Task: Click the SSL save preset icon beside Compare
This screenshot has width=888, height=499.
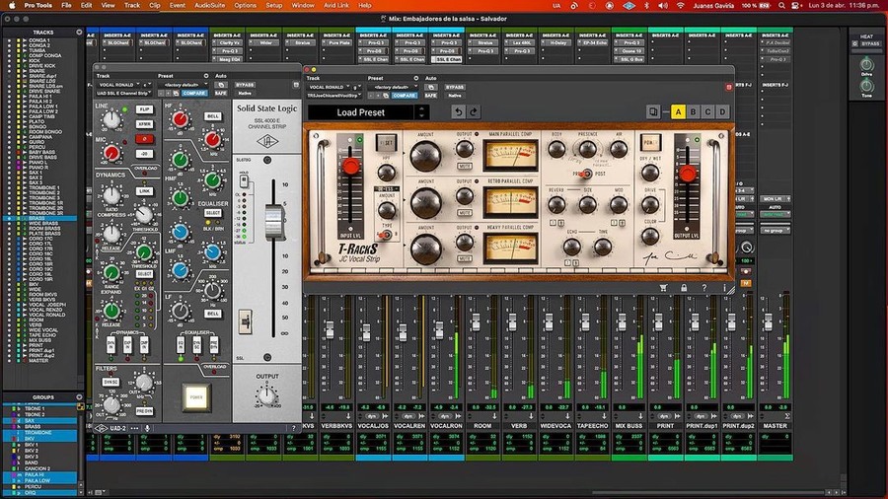Action: coord(176,93)
